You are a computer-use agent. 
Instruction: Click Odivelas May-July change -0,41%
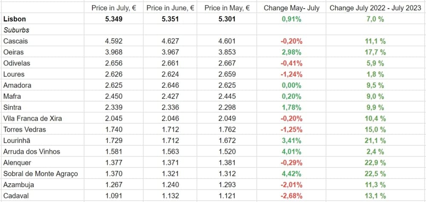(291, 63)
